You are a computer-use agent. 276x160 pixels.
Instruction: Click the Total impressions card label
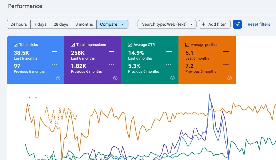pos(91,45)
